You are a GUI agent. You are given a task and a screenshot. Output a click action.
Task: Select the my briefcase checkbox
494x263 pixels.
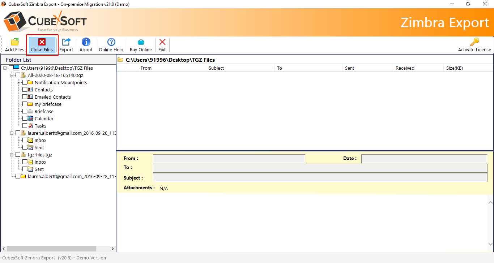pyautogui.click(x=25, y=104)
